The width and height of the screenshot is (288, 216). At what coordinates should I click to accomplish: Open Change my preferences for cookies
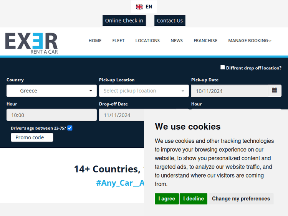[x=241, y=199]
